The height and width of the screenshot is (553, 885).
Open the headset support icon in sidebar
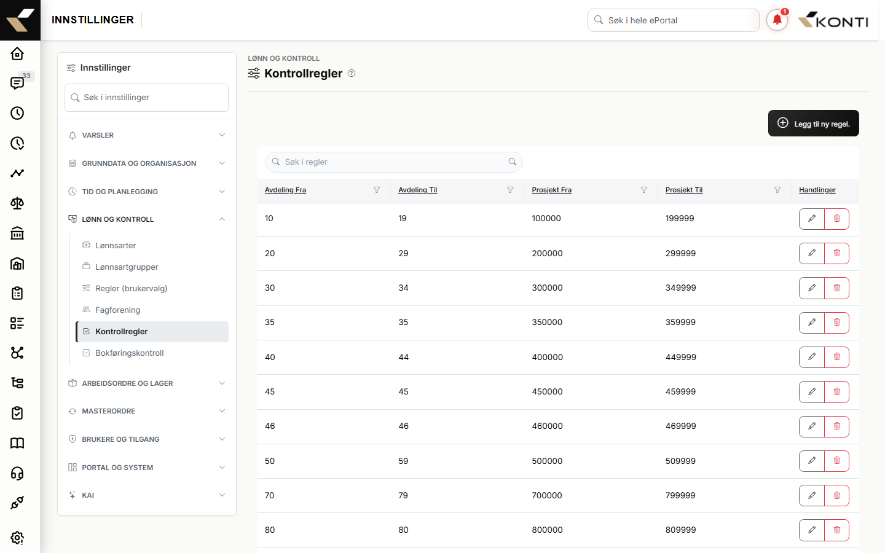click(x=17, y=473)
